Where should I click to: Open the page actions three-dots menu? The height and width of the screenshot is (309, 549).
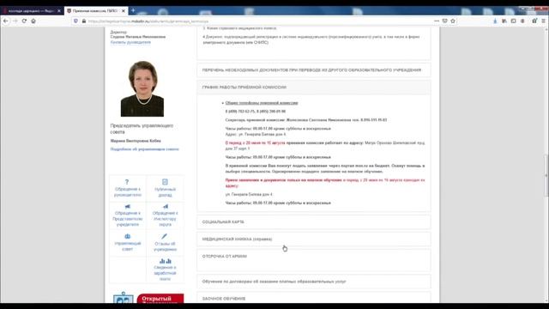(437, 21)
